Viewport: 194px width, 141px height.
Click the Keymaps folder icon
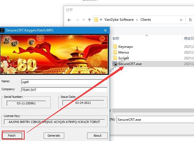pyautogui.click(x=115, y=46)
